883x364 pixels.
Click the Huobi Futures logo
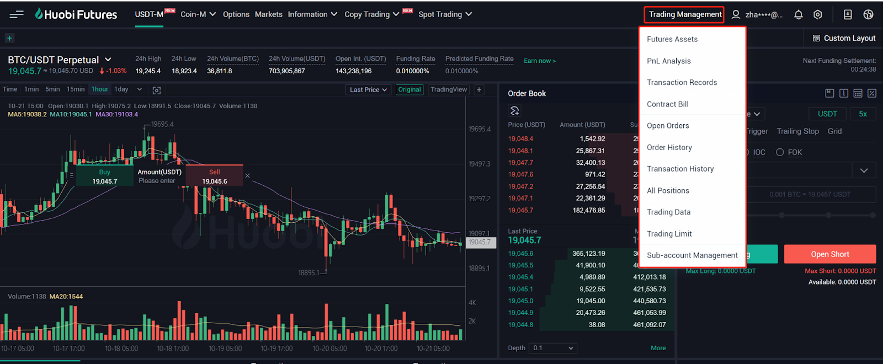[x=76, y=14]
